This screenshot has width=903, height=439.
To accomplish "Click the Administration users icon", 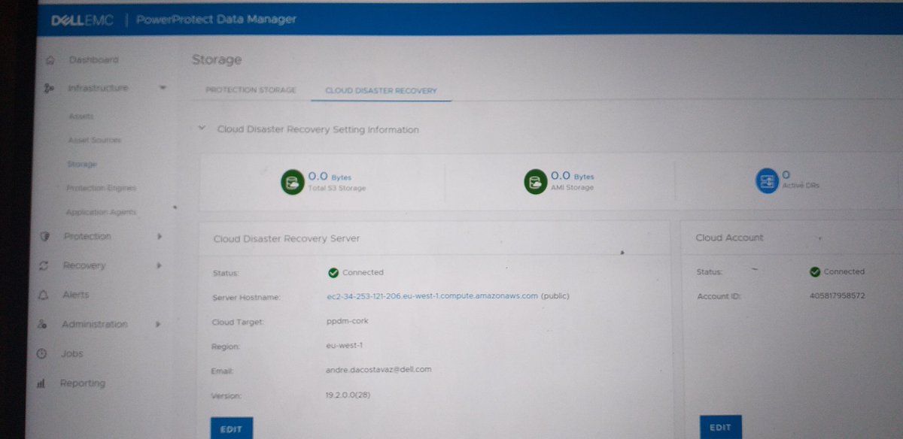I will (42, 324).
